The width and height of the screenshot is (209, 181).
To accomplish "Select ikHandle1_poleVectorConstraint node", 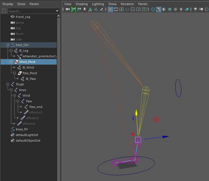I will tap(39, 56).
